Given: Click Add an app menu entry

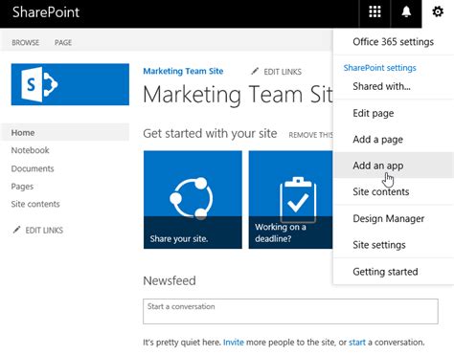Looking at the screenshot, I should tap(393, 166).
